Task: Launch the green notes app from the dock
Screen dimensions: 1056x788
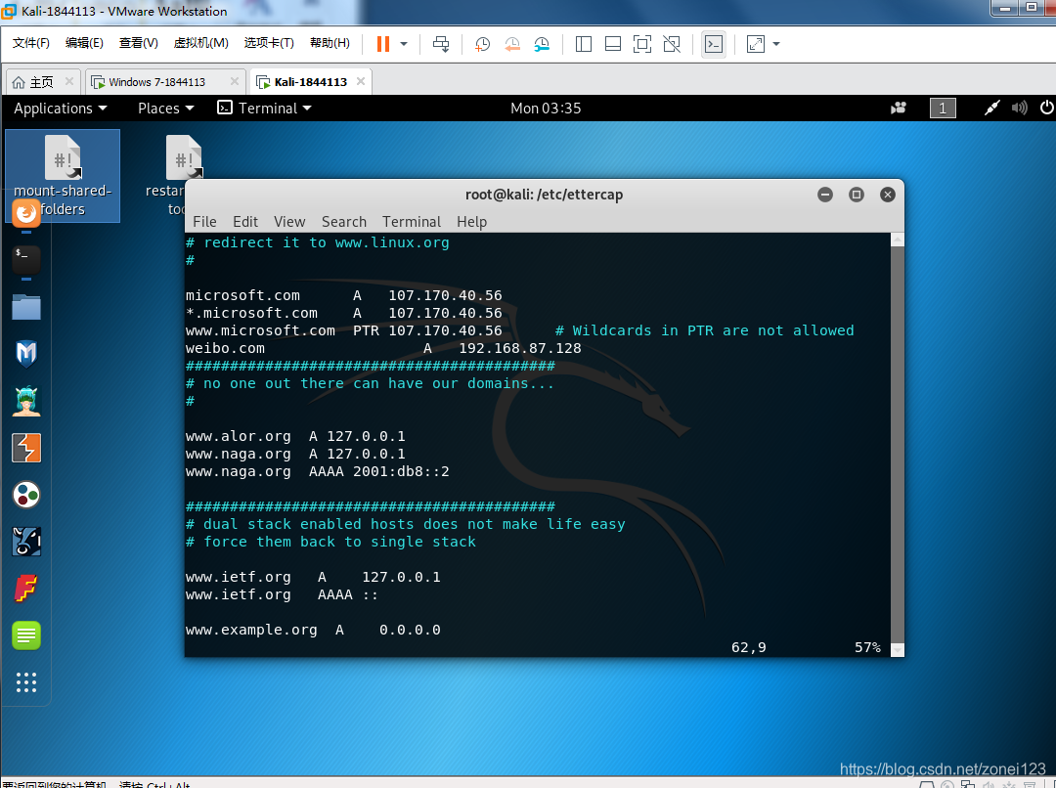Action: click(x=26, y=635)
